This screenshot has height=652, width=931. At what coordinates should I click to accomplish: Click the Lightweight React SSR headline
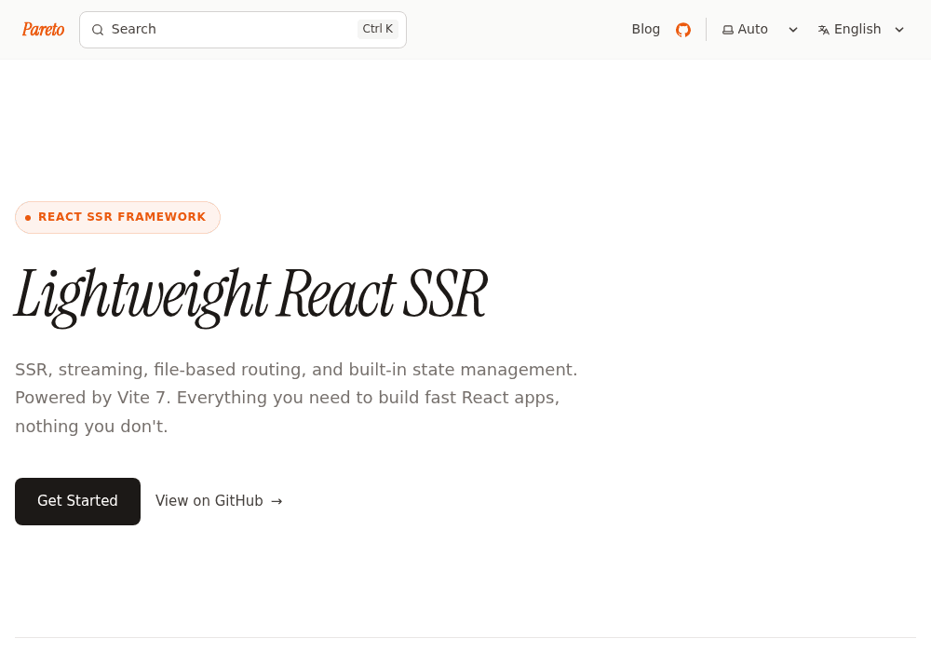(250, 297)
